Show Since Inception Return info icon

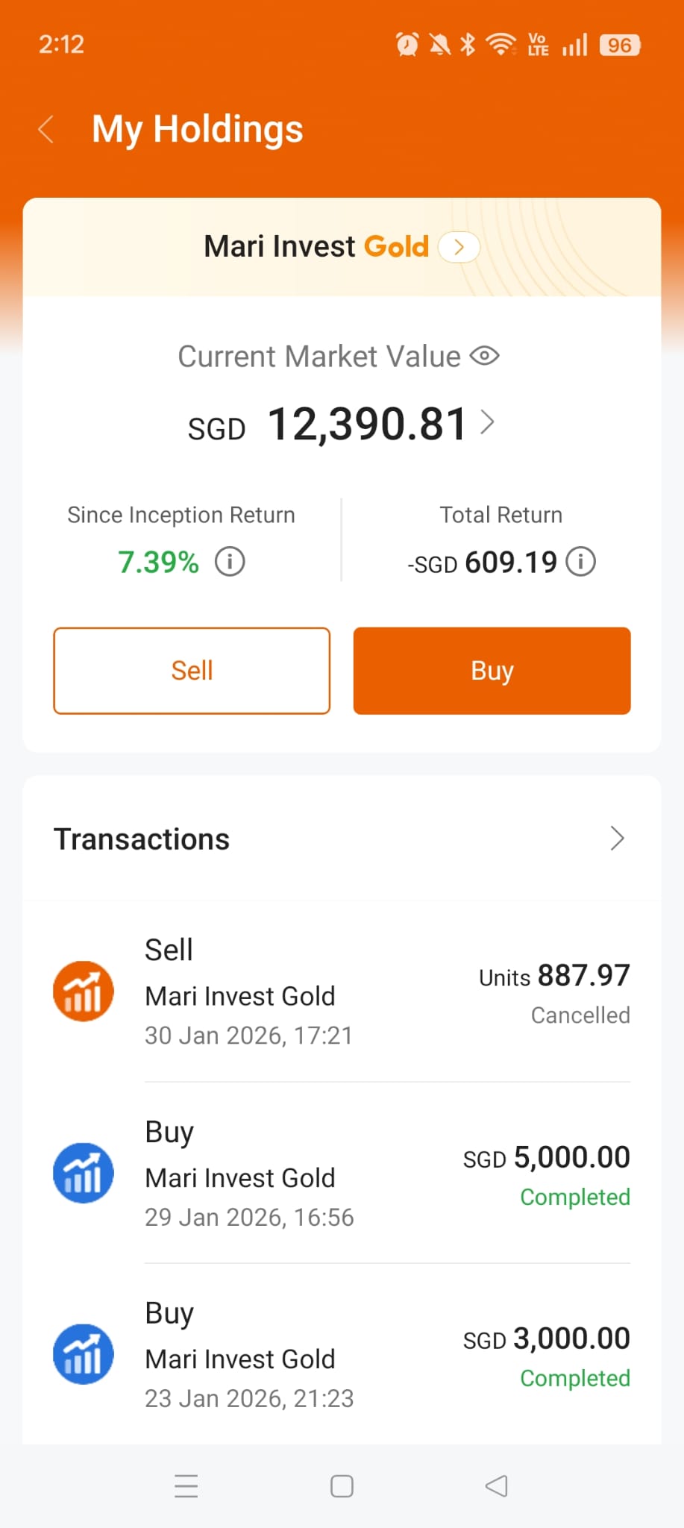(230, 562)
